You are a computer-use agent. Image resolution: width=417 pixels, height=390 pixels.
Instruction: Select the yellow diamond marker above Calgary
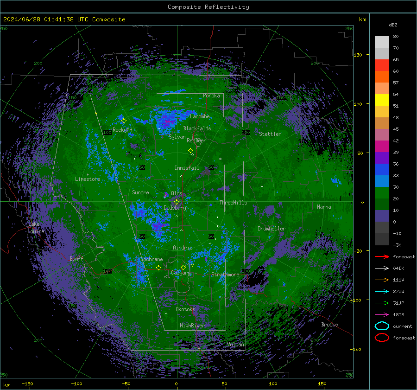click(x=183, y=267)
